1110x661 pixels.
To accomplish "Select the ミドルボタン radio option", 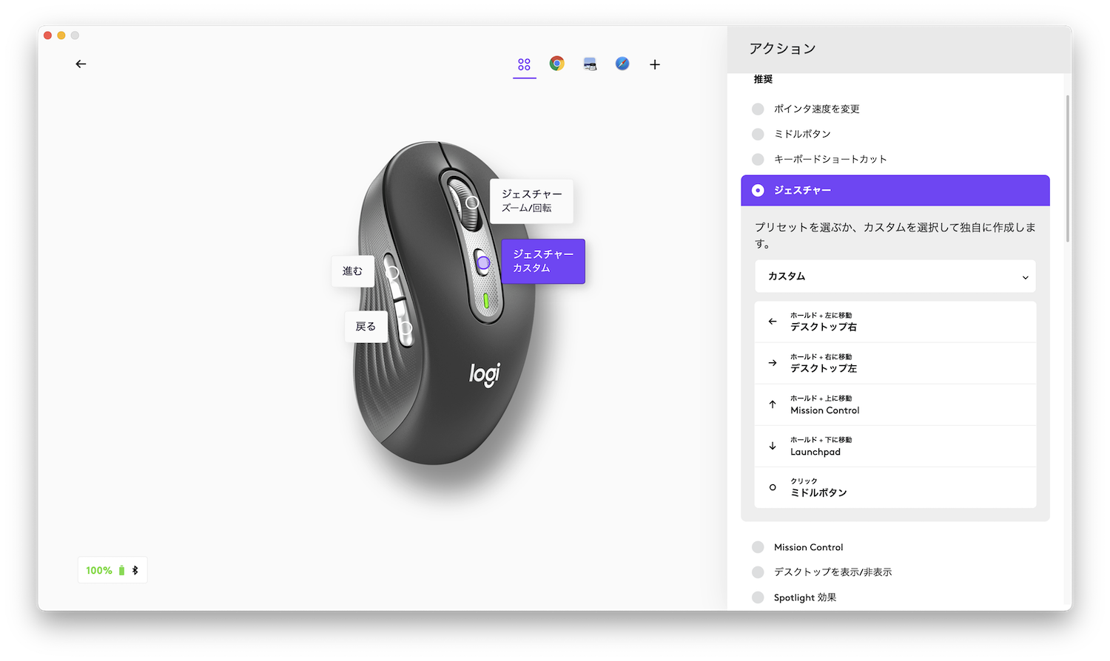I will [x=758, y=134].
